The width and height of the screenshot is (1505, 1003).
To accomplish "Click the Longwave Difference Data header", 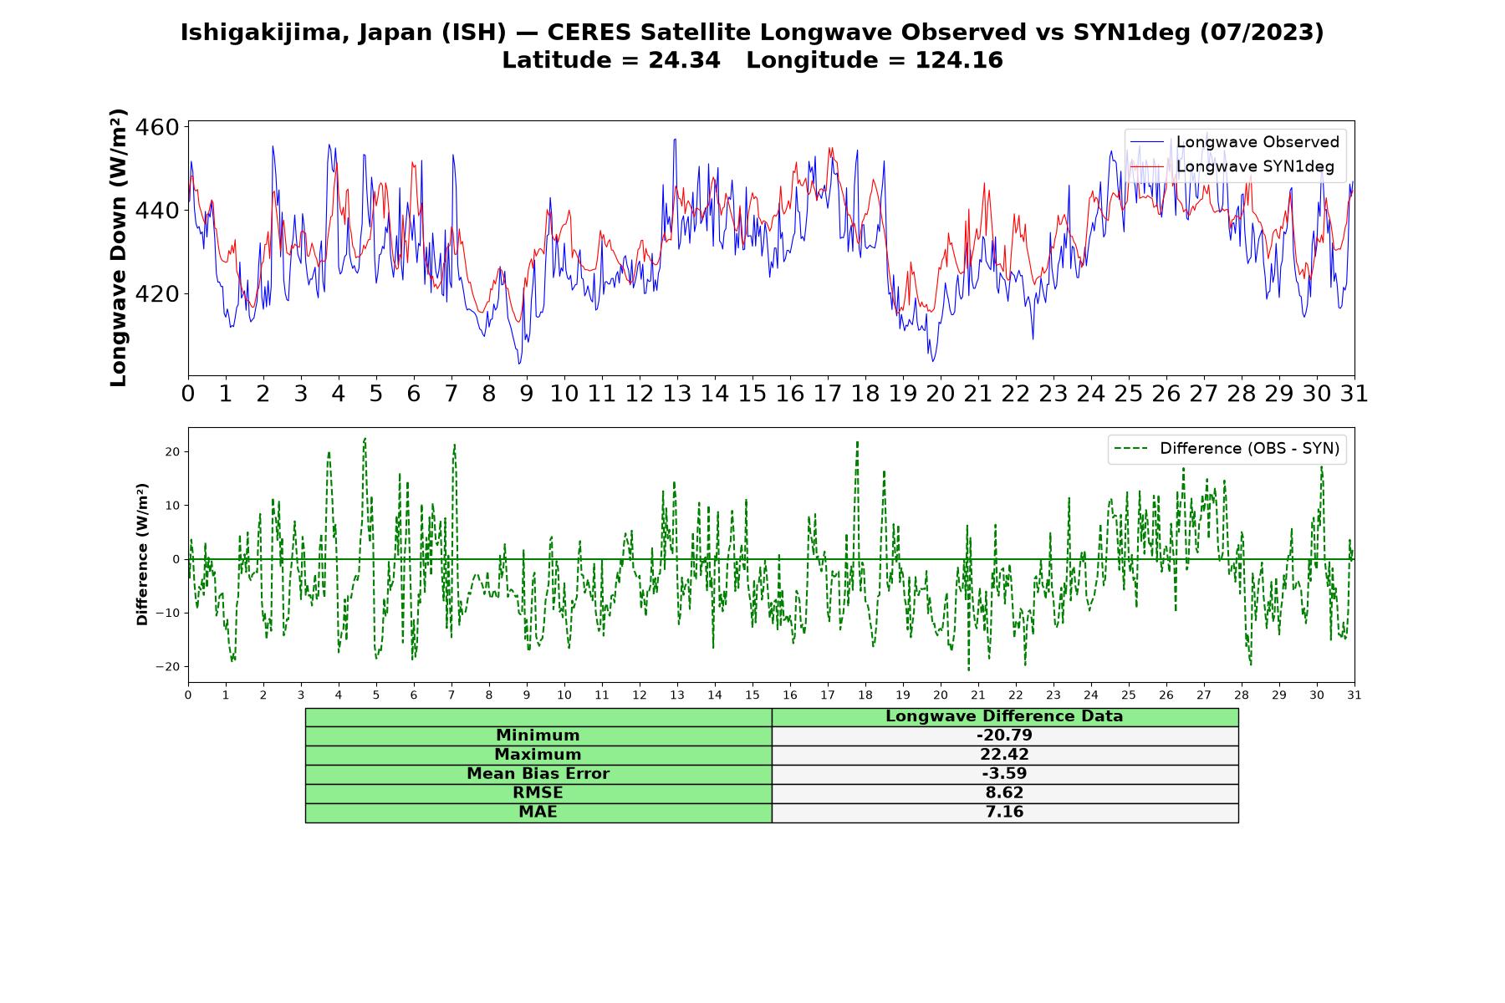I will coord(1005,716).
